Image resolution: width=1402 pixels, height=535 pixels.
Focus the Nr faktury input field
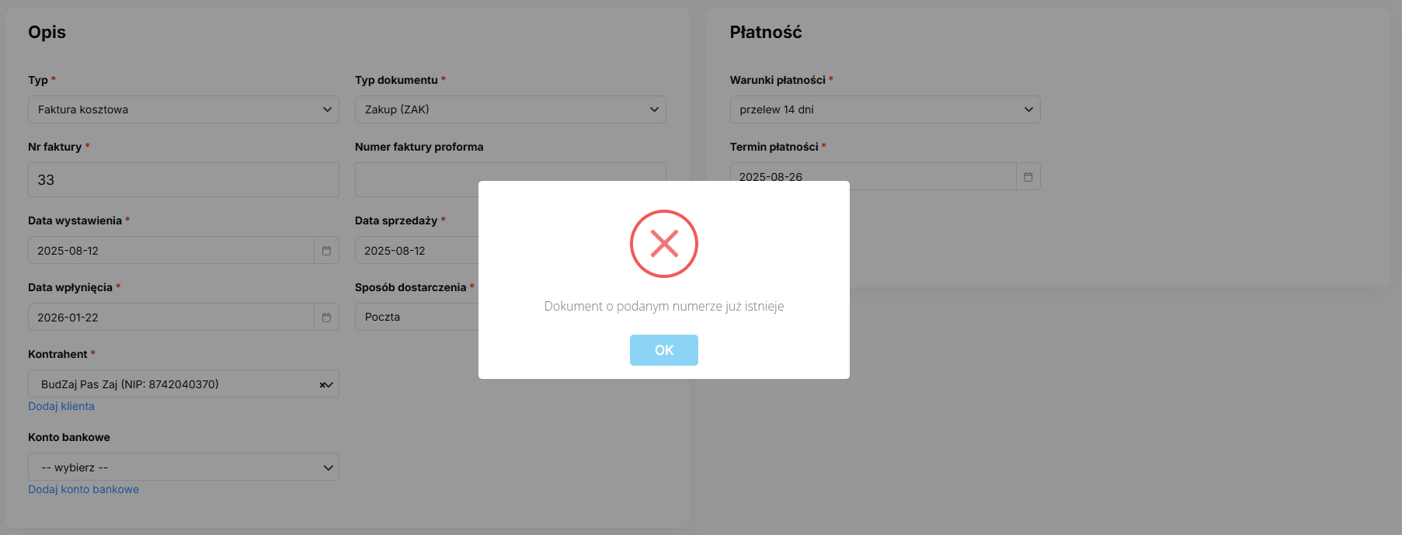(x=183, y=179)
